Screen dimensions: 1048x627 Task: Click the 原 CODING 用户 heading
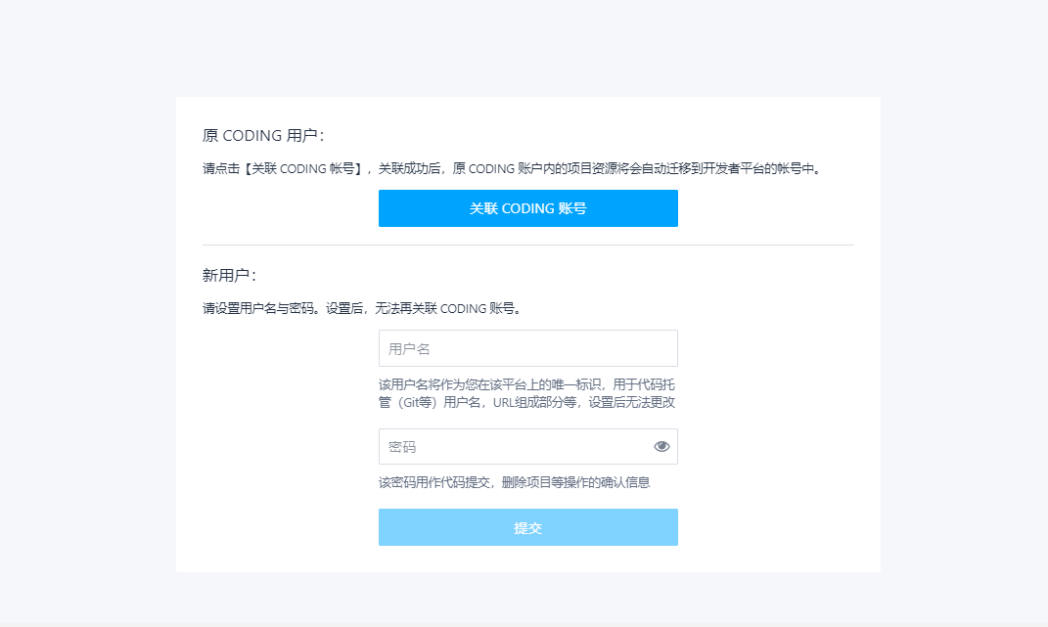pos(263,136)
